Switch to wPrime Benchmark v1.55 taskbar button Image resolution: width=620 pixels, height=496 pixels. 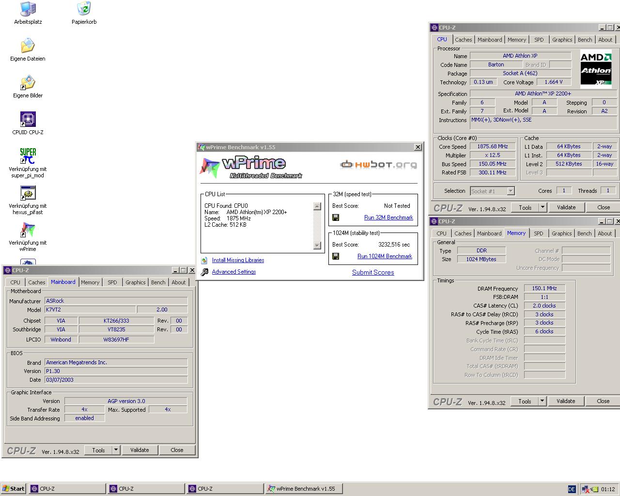[304, 489]
